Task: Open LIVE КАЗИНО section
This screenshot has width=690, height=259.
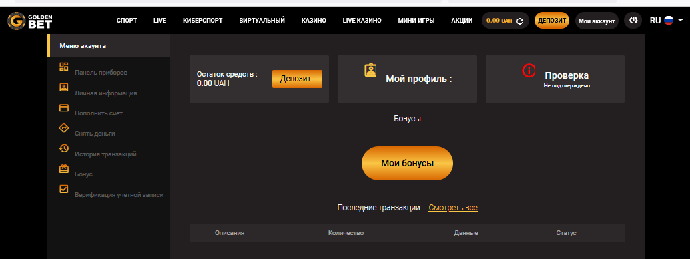Action: (362, 20)
